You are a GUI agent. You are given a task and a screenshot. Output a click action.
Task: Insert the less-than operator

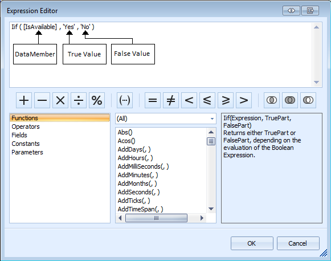[189, 100]
